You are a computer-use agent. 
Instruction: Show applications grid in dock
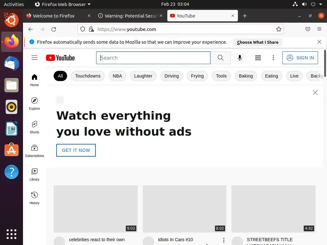tap(11, 234)
